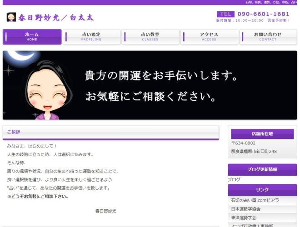300x227 pixels.
Task: Click the phone number 090-6601-1681
Action: click(x=263, y=14)
